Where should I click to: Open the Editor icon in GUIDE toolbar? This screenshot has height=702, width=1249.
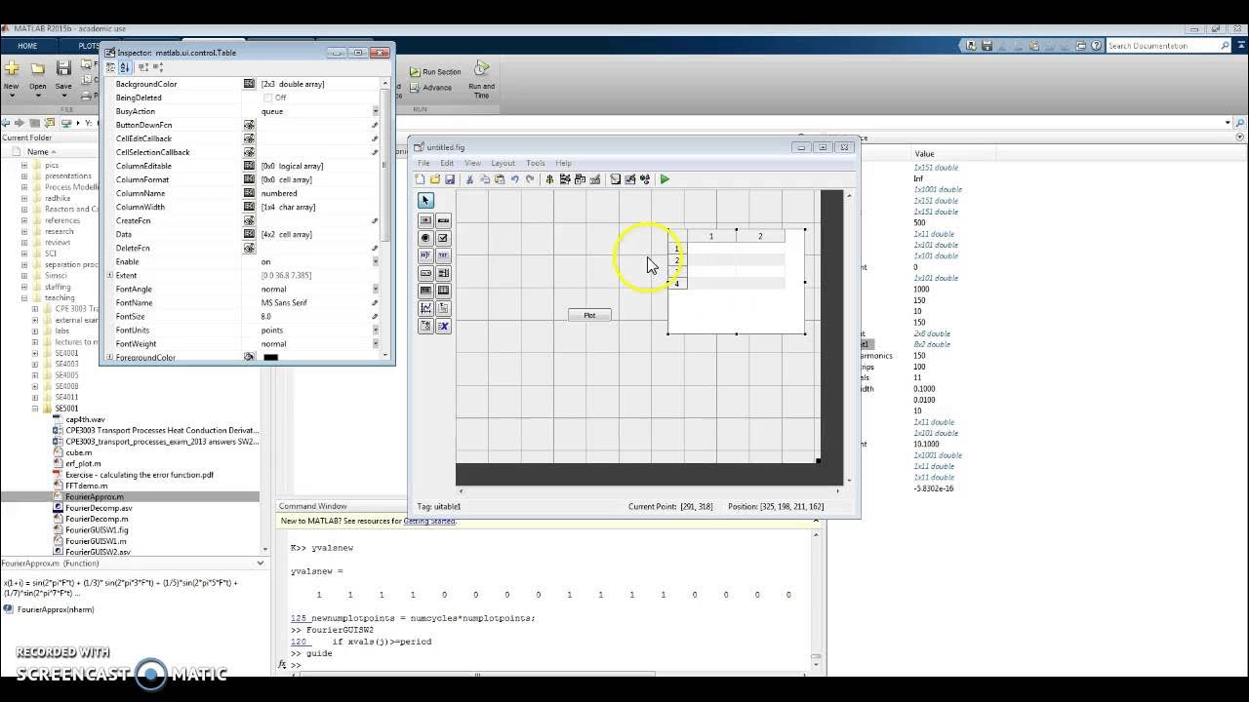pyautogui.click(x=615, y=179)
